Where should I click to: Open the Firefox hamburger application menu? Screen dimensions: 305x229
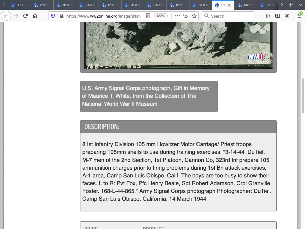299,16
